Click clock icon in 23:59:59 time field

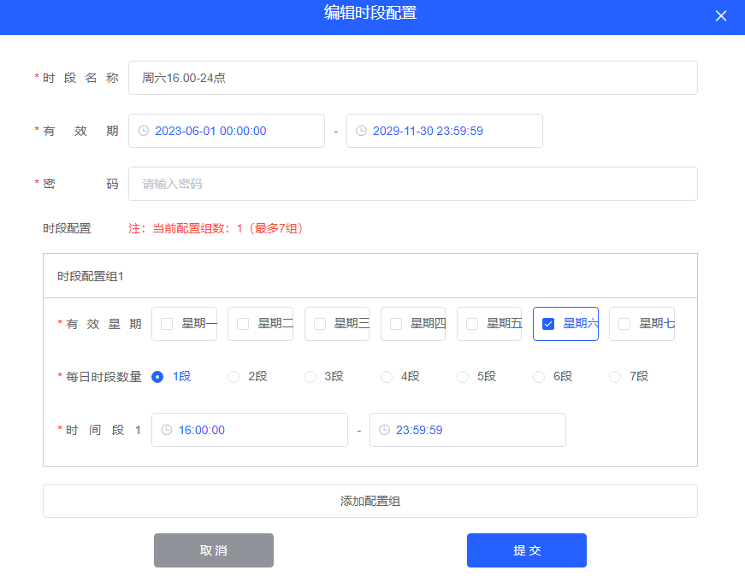(384, 430)
